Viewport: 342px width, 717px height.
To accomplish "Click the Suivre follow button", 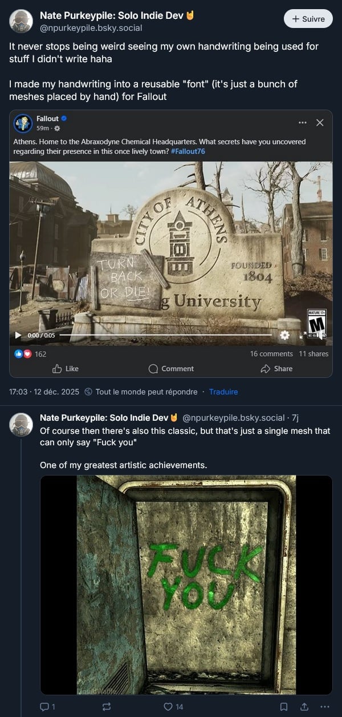I will (x=308, y=19).
